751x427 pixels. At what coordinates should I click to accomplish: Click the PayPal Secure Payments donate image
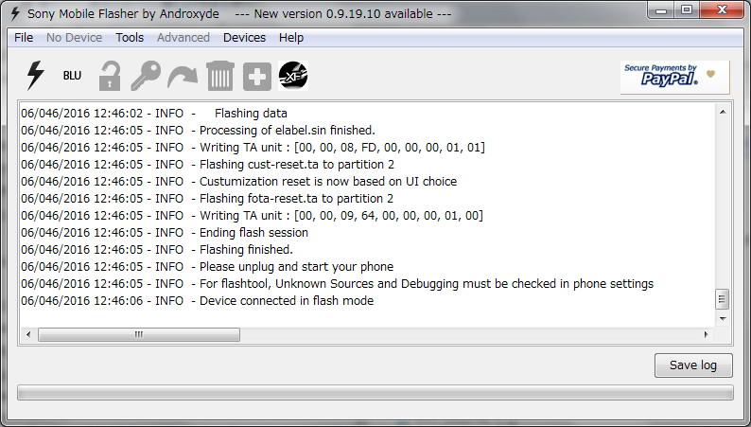coord(674,77)
